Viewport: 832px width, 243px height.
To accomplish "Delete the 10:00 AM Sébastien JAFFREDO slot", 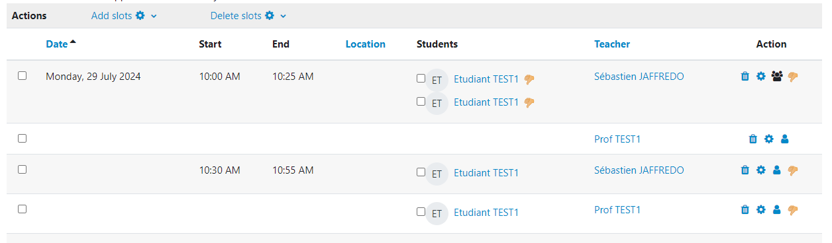I will pos(745,77).
